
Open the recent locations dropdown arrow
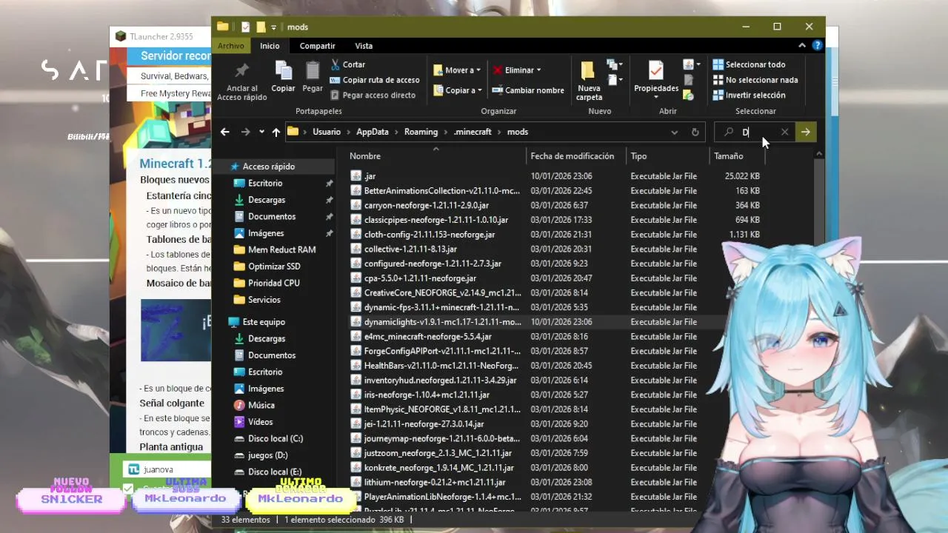261,132
